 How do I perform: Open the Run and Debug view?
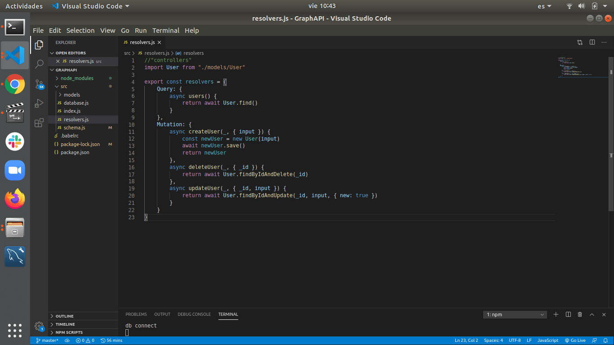click(39, 103)
